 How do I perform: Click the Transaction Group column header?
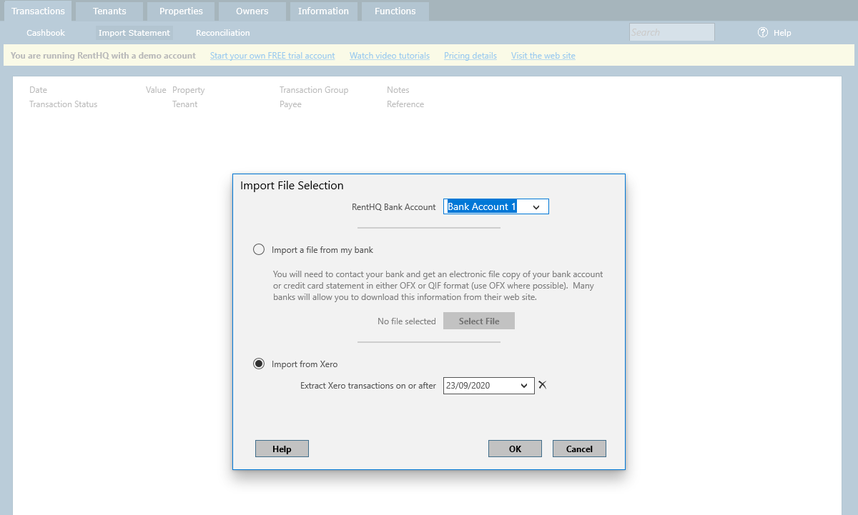pos(314,90)
